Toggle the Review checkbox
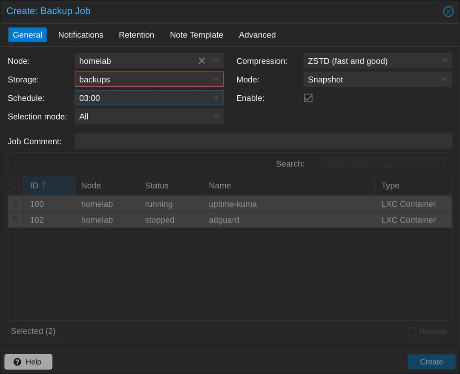460x374 pixels. pos(411,331)
